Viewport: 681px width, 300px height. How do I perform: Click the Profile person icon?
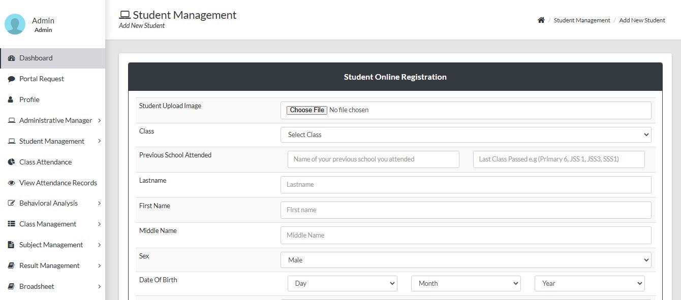tap(11, 100)
